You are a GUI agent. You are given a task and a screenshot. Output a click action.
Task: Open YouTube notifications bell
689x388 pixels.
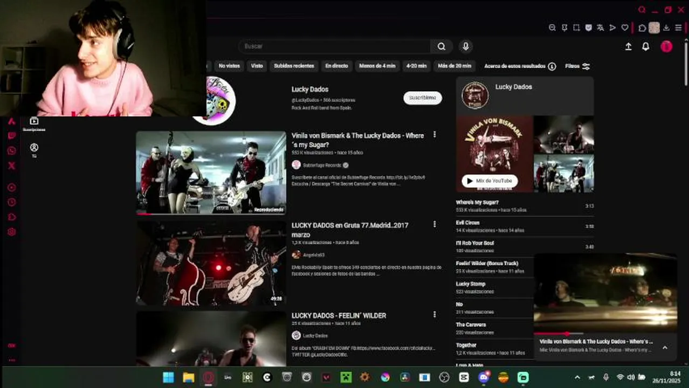click(x=645, y=47)
